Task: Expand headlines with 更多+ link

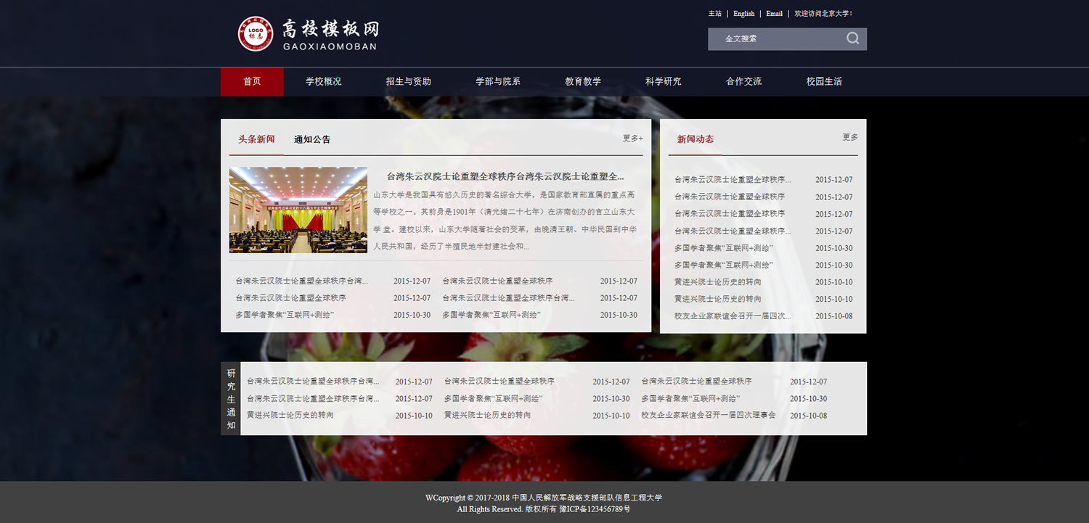Action: [632, 139]
